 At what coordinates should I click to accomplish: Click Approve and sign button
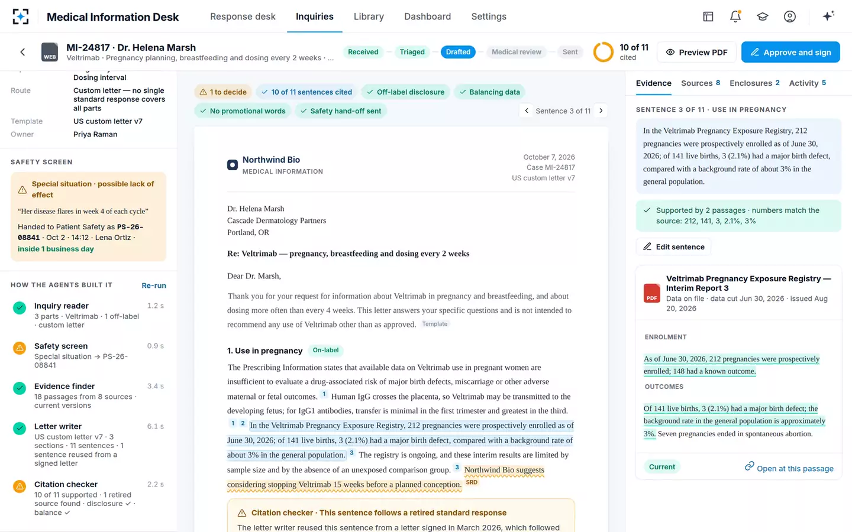pos(790,52)
